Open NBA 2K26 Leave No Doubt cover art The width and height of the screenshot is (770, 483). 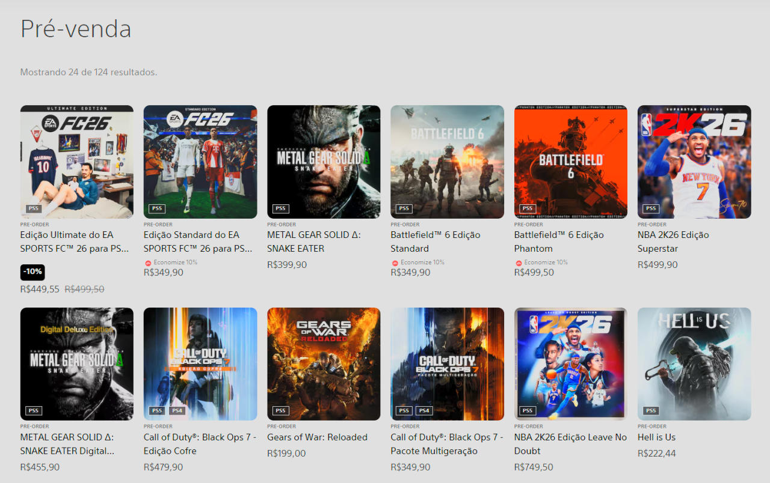click(571, 364)
